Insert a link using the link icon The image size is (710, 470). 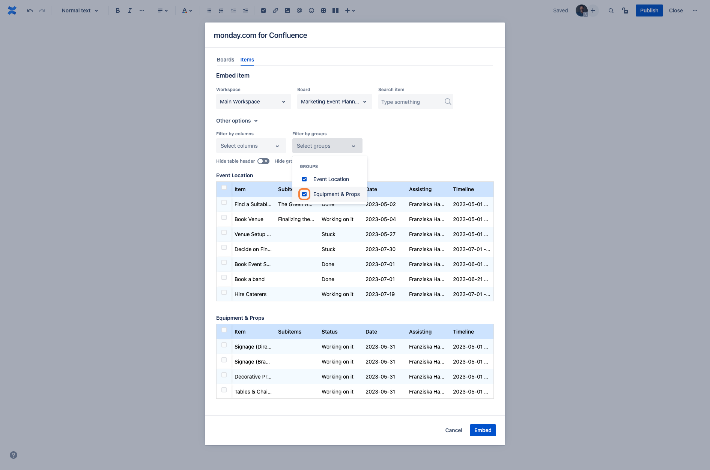tap(275, 10)
